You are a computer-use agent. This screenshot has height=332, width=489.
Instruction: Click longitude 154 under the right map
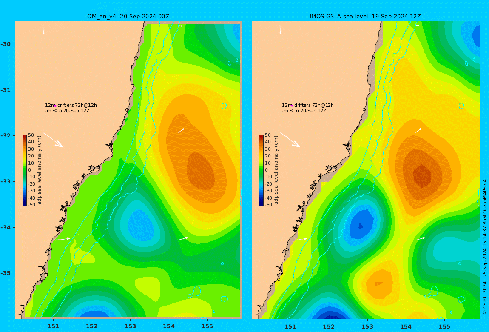pyautogui.click(x=406, y=326)
